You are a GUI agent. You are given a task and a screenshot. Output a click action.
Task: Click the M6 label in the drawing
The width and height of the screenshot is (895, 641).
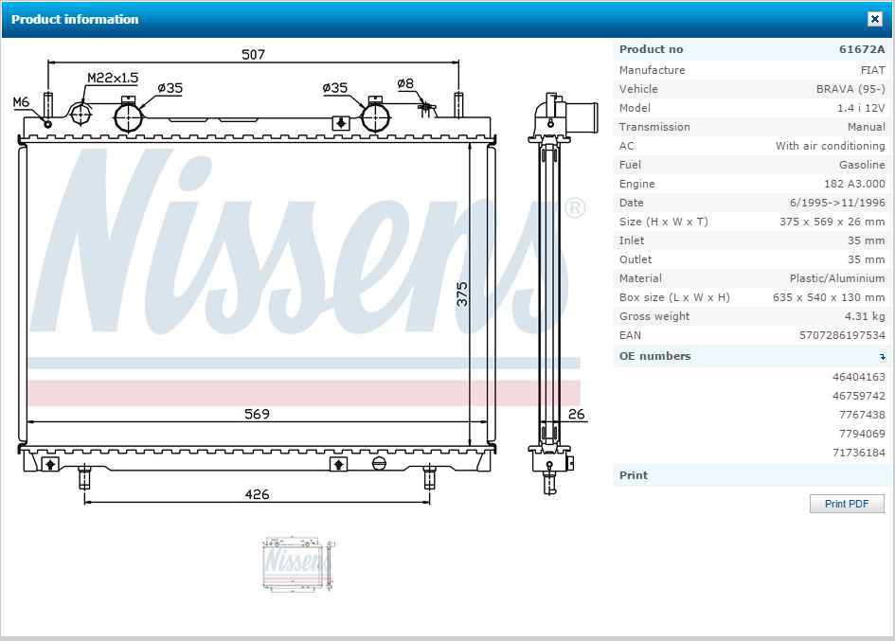pos(21,101)
